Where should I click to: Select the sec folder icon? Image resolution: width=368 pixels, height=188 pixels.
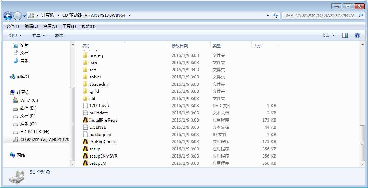(x=85, y=70)
